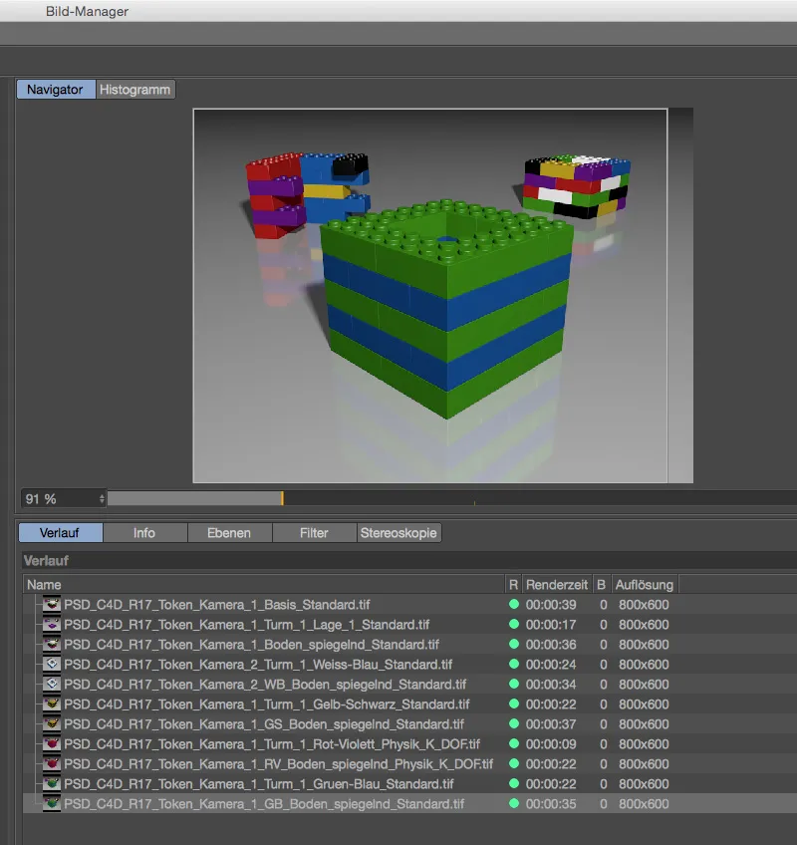
Task: Select PSD_C4D_R17_Token_Kamera_1_Boden_spiegelnd_Standard.tif
Action: [252, 645]
